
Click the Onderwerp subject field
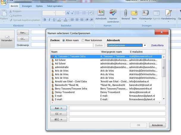pos(38,45)
